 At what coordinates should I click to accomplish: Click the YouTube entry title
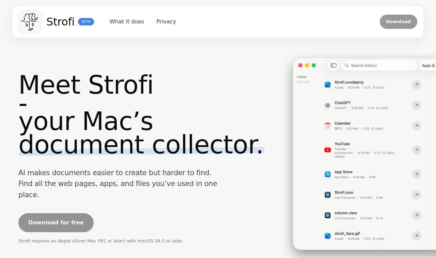[342, 144]
